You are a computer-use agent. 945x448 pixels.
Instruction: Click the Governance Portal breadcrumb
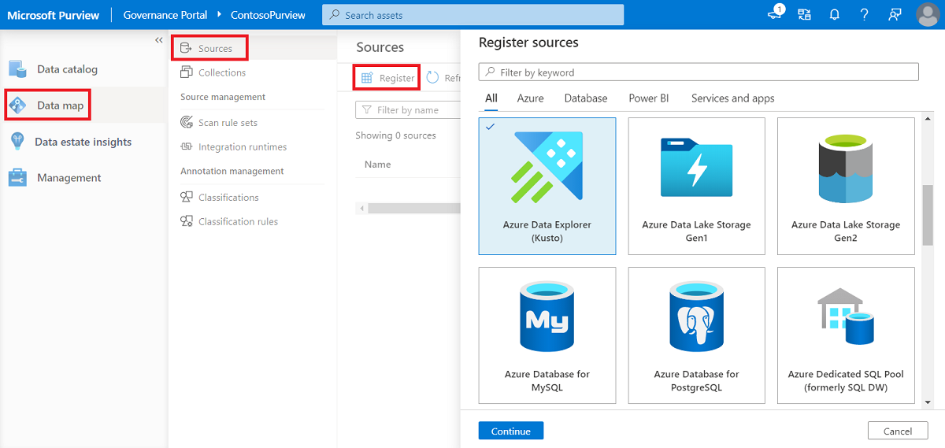pos(165,15)
